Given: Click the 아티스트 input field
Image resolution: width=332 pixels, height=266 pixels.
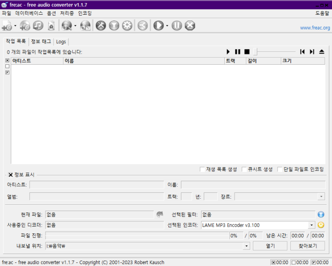Looking at the screenshot, I should coord(97,185).
